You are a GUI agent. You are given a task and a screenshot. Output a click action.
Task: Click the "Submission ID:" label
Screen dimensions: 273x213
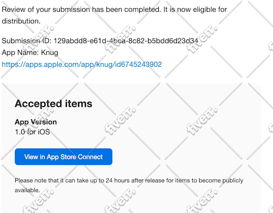[26, 41]
